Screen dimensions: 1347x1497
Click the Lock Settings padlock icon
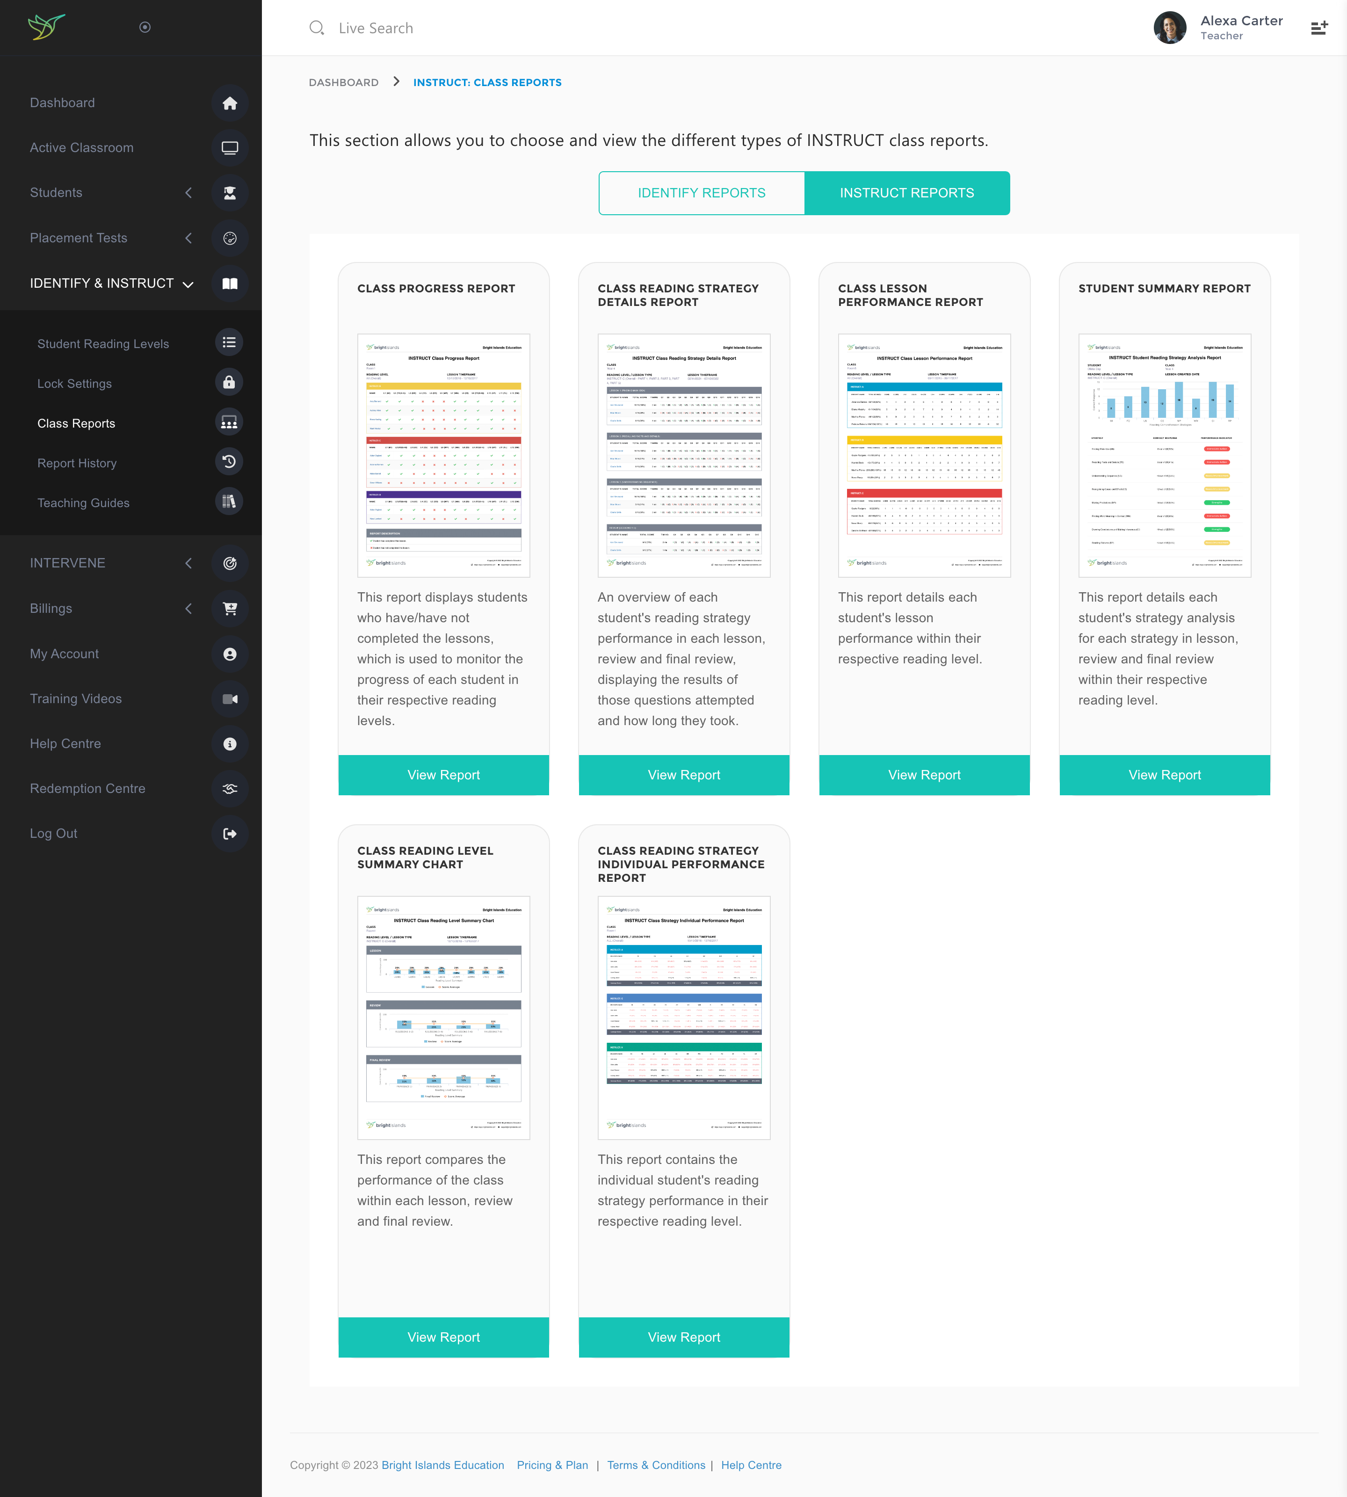click(229, 383)
